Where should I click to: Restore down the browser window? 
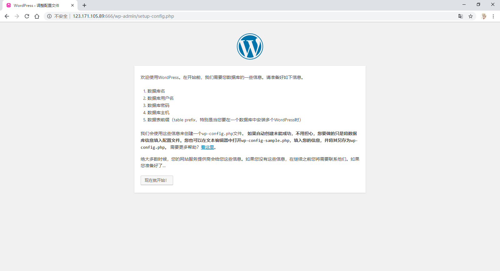click(x=478, y=4)
